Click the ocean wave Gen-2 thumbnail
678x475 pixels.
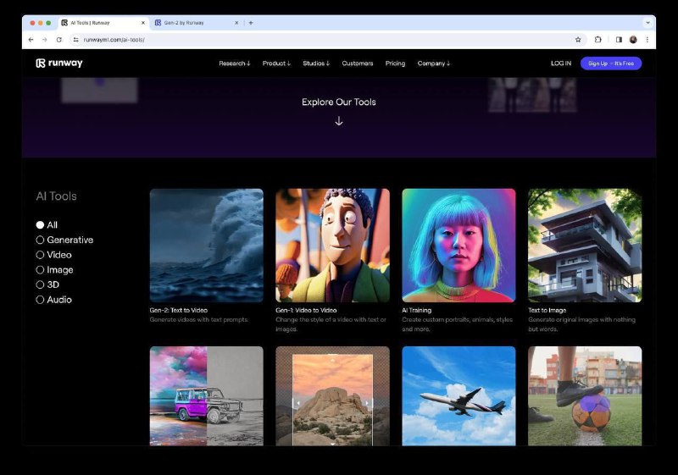pos(206,246)
